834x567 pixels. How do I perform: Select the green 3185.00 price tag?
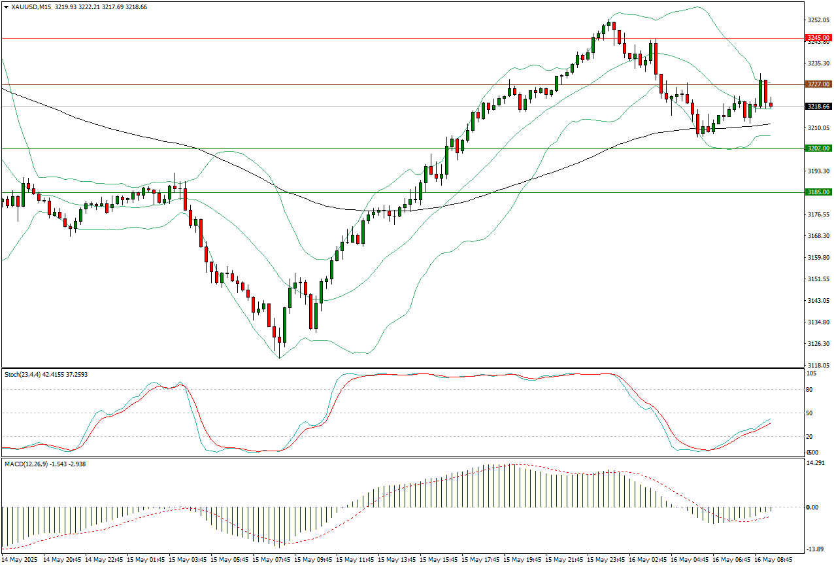point(818,192)
